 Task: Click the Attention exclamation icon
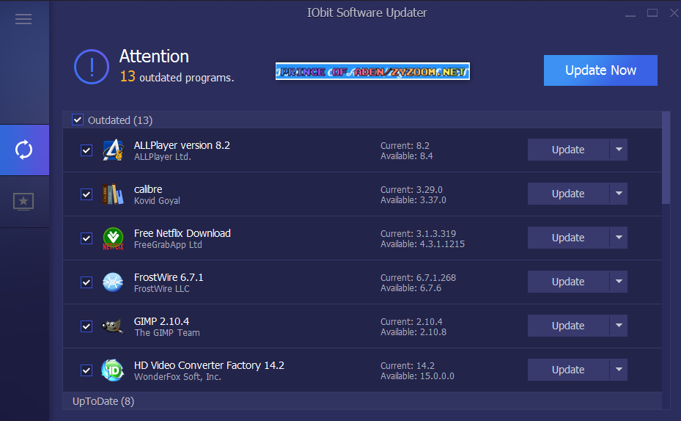point(92,67)
